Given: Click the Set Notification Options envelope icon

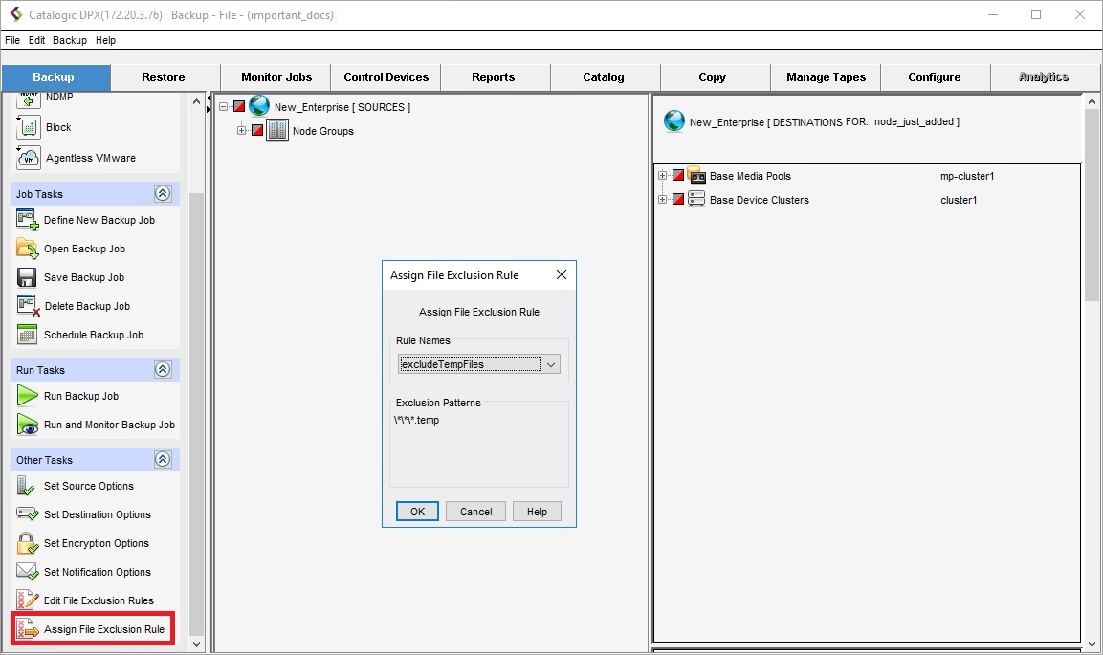Looking at the screenshot, I should pos(28,572).
